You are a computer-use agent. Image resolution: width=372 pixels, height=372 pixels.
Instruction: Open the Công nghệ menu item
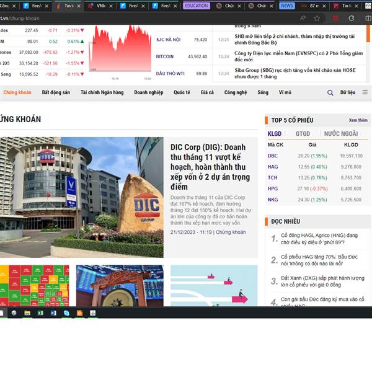(x=236, y=92)
